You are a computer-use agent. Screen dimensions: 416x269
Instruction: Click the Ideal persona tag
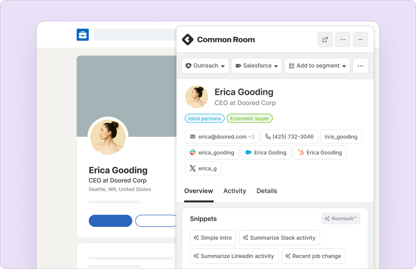click(205, 118)
